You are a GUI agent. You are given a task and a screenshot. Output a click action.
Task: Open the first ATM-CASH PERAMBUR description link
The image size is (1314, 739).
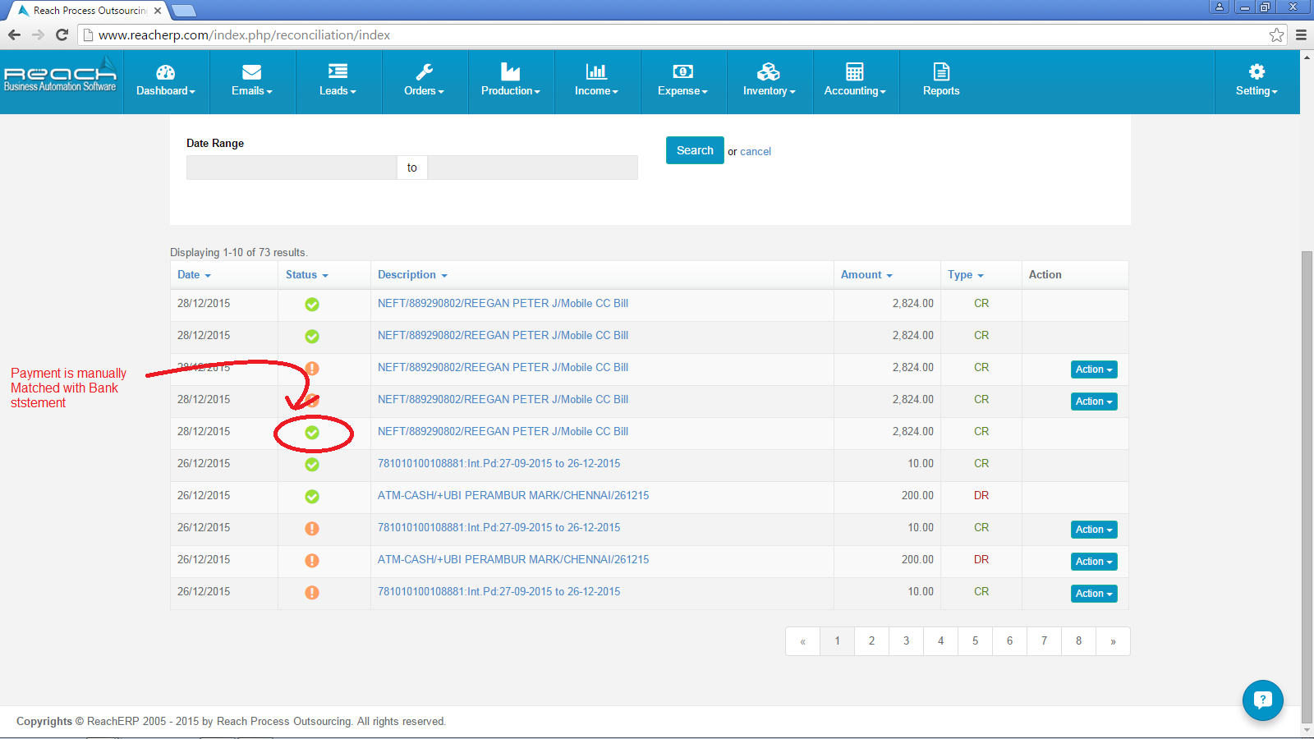(x=513, y=496)
